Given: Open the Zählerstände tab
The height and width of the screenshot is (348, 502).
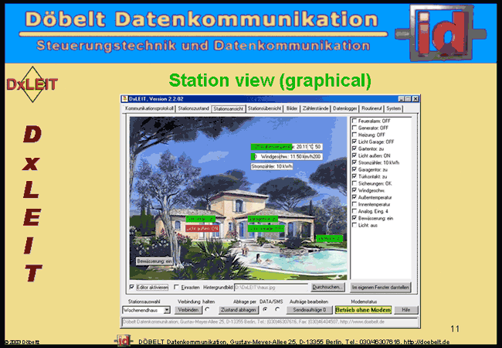Looking at the screenshot, I should pyautogui.click(x=316, y=108).
